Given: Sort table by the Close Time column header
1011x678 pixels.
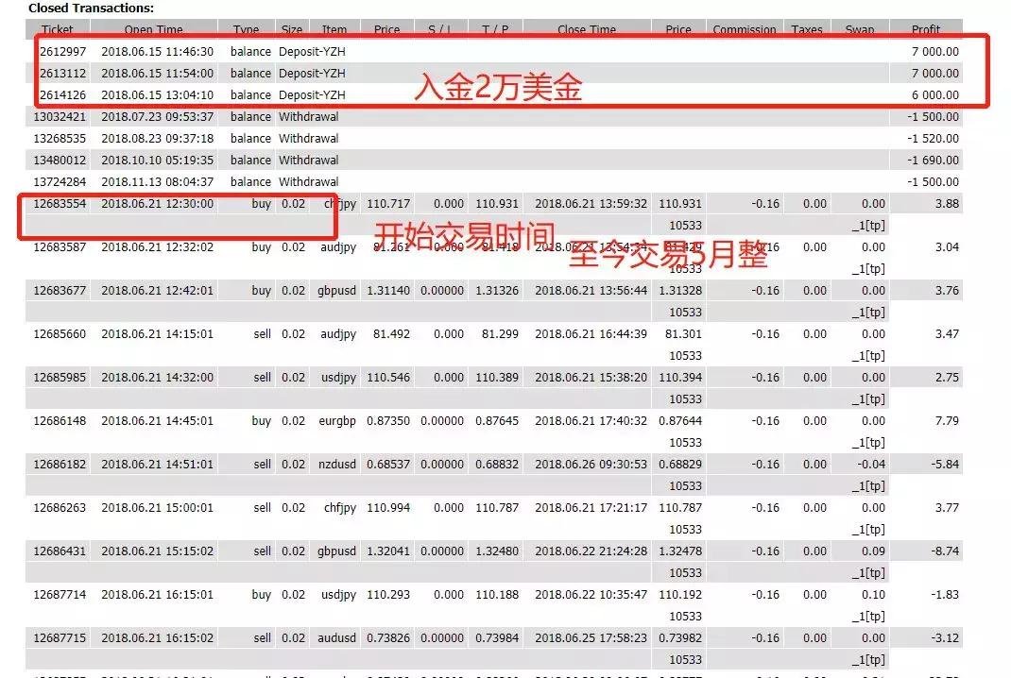Looking at the screenshot, I should [586, 29].
